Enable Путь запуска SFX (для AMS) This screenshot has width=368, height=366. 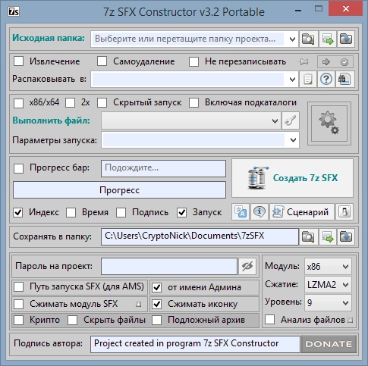pos(18,287)
